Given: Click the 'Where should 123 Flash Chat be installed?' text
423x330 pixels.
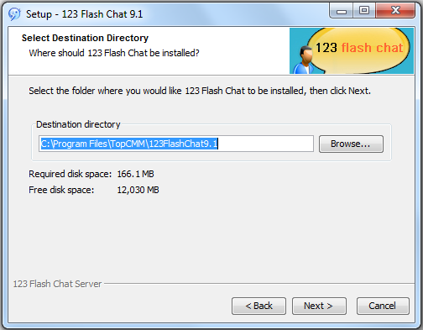Looking at the screenshot, I should point(114,53).
